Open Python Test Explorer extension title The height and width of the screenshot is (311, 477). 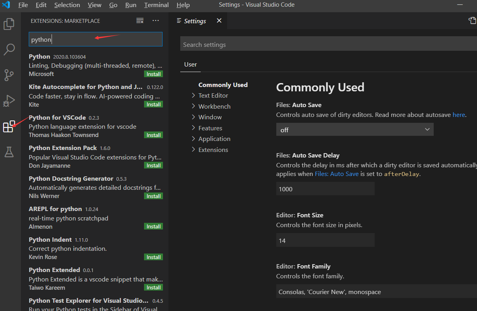[89, 301]
